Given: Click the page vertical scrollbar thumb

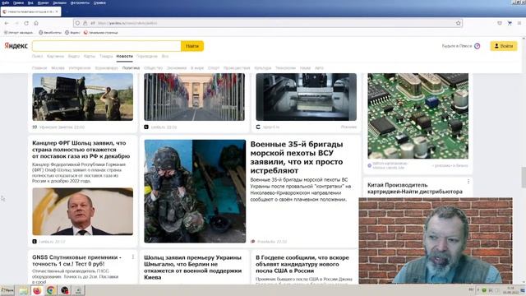Looking at the screenshot, I should point(524,178).
